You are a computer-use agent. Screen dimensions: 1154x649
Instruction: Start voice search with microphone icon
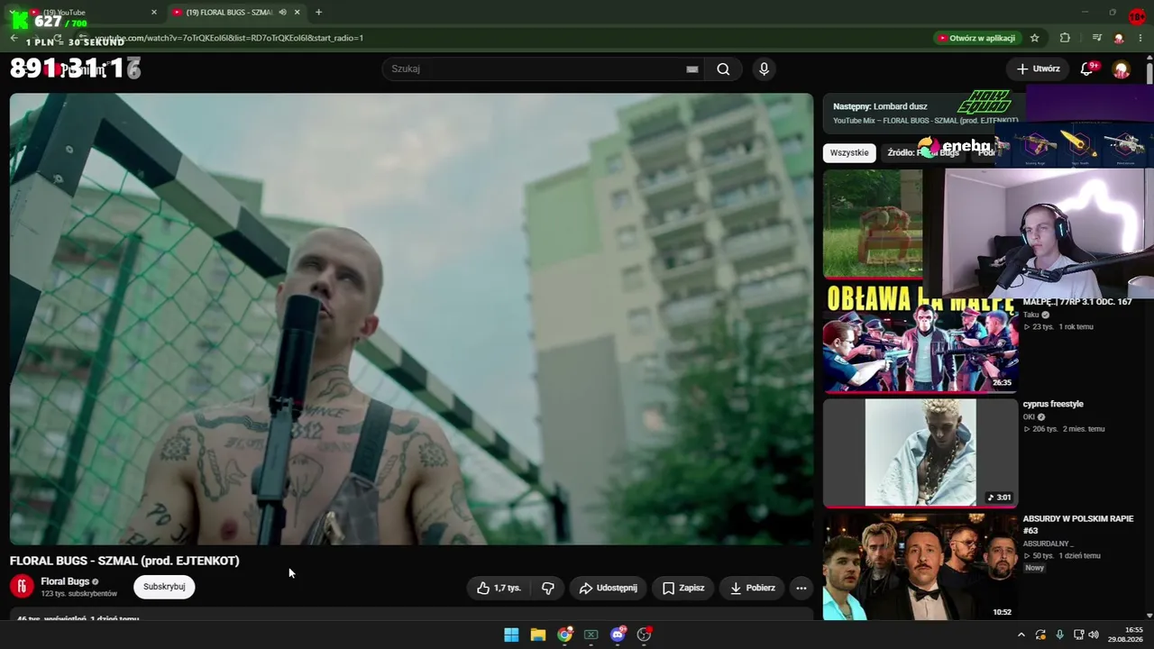tap(764, 69)
